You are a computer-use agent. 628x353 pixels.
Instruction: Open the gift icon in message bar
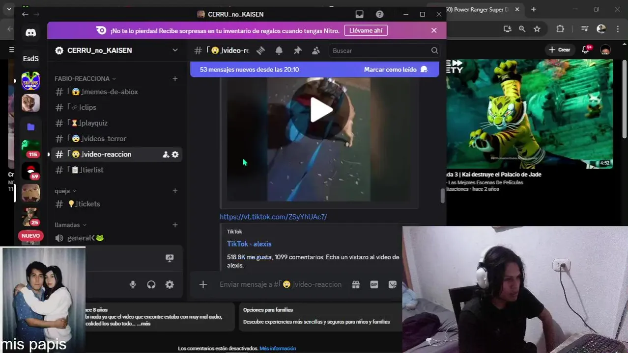tap(356, 284)
